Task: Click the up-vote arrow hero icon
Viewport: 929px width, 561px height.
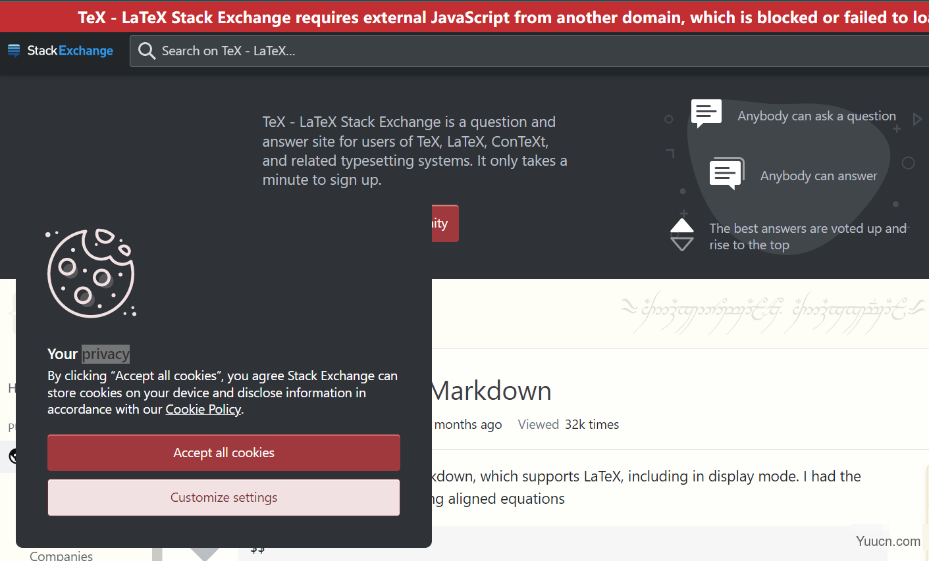Action: pyautogui.click(x=682, y=226)
